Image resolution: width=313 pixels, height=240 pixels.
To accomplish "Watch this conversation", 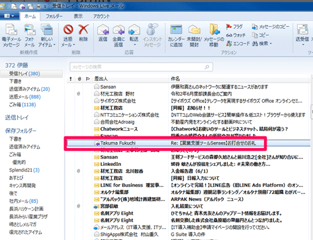I will [x=236, y=35].
